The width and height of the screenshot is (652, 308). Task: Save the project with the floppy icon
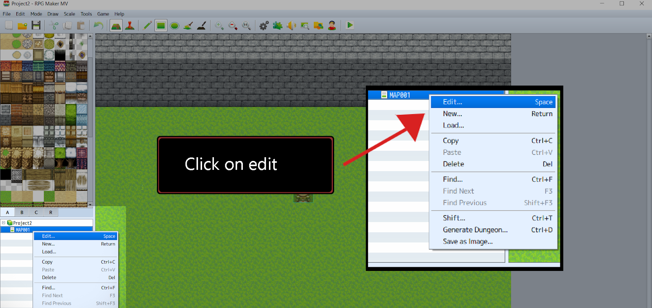(x=36, y=25)
